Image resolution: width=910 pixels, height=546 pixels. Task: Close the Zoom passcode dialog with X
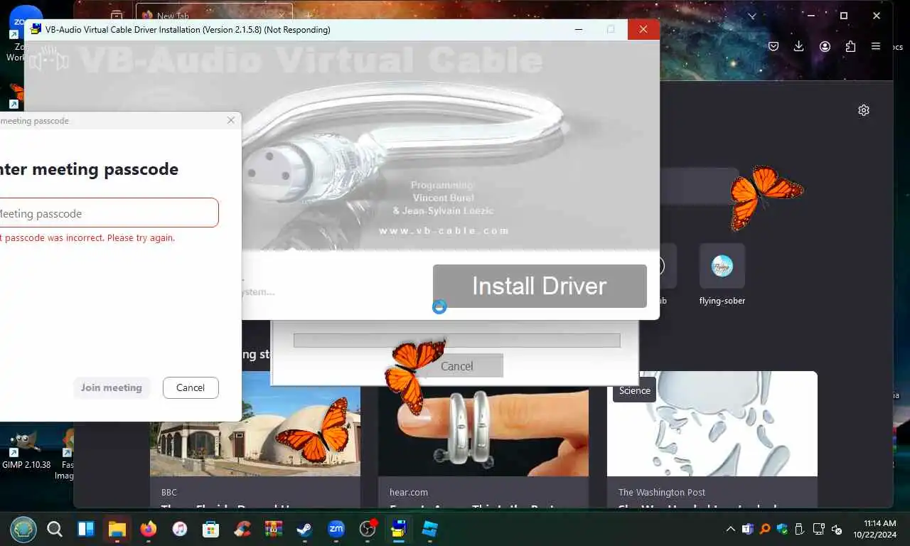click(x=230, y=121)
